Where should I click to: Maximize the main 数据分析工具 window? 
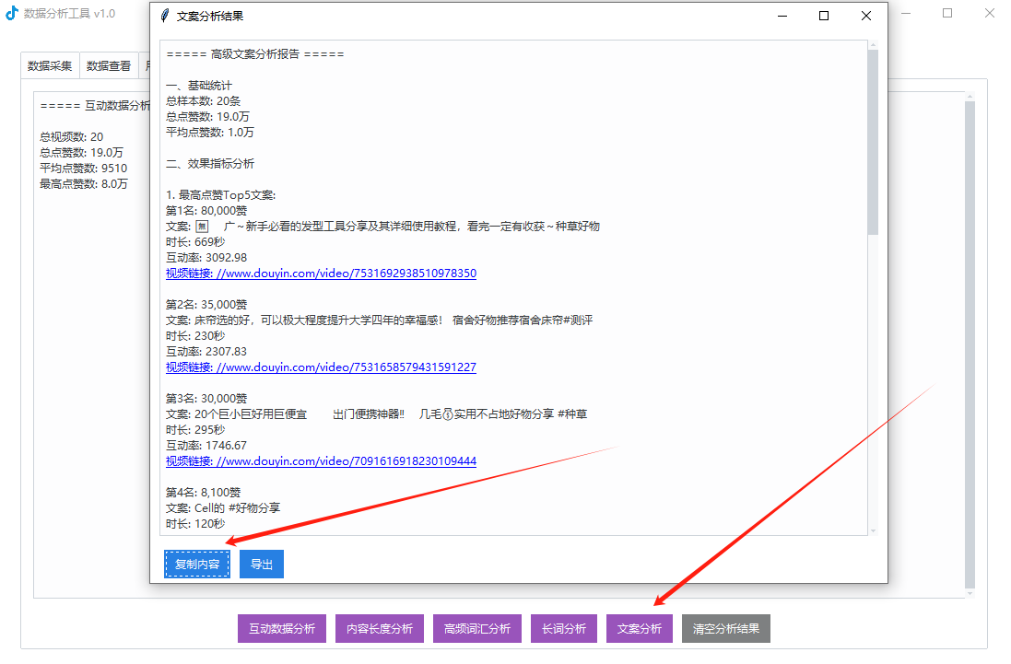pos(947,13)
